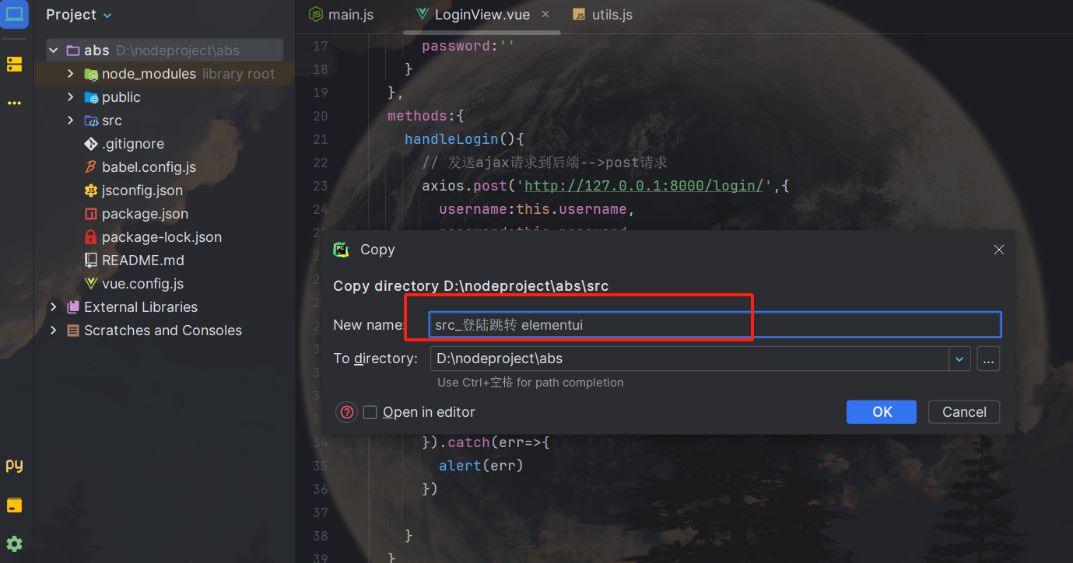Click handleLogin method name in editor
Screen dimensions: 1073x563
(451, 139)
